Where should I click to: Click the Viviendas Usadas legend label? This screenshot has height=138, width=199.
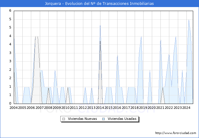point(122,119)
